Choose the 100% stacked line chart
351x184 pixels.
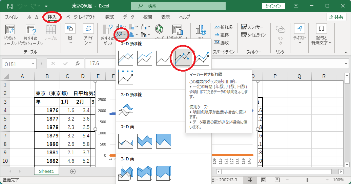[163, 58]
